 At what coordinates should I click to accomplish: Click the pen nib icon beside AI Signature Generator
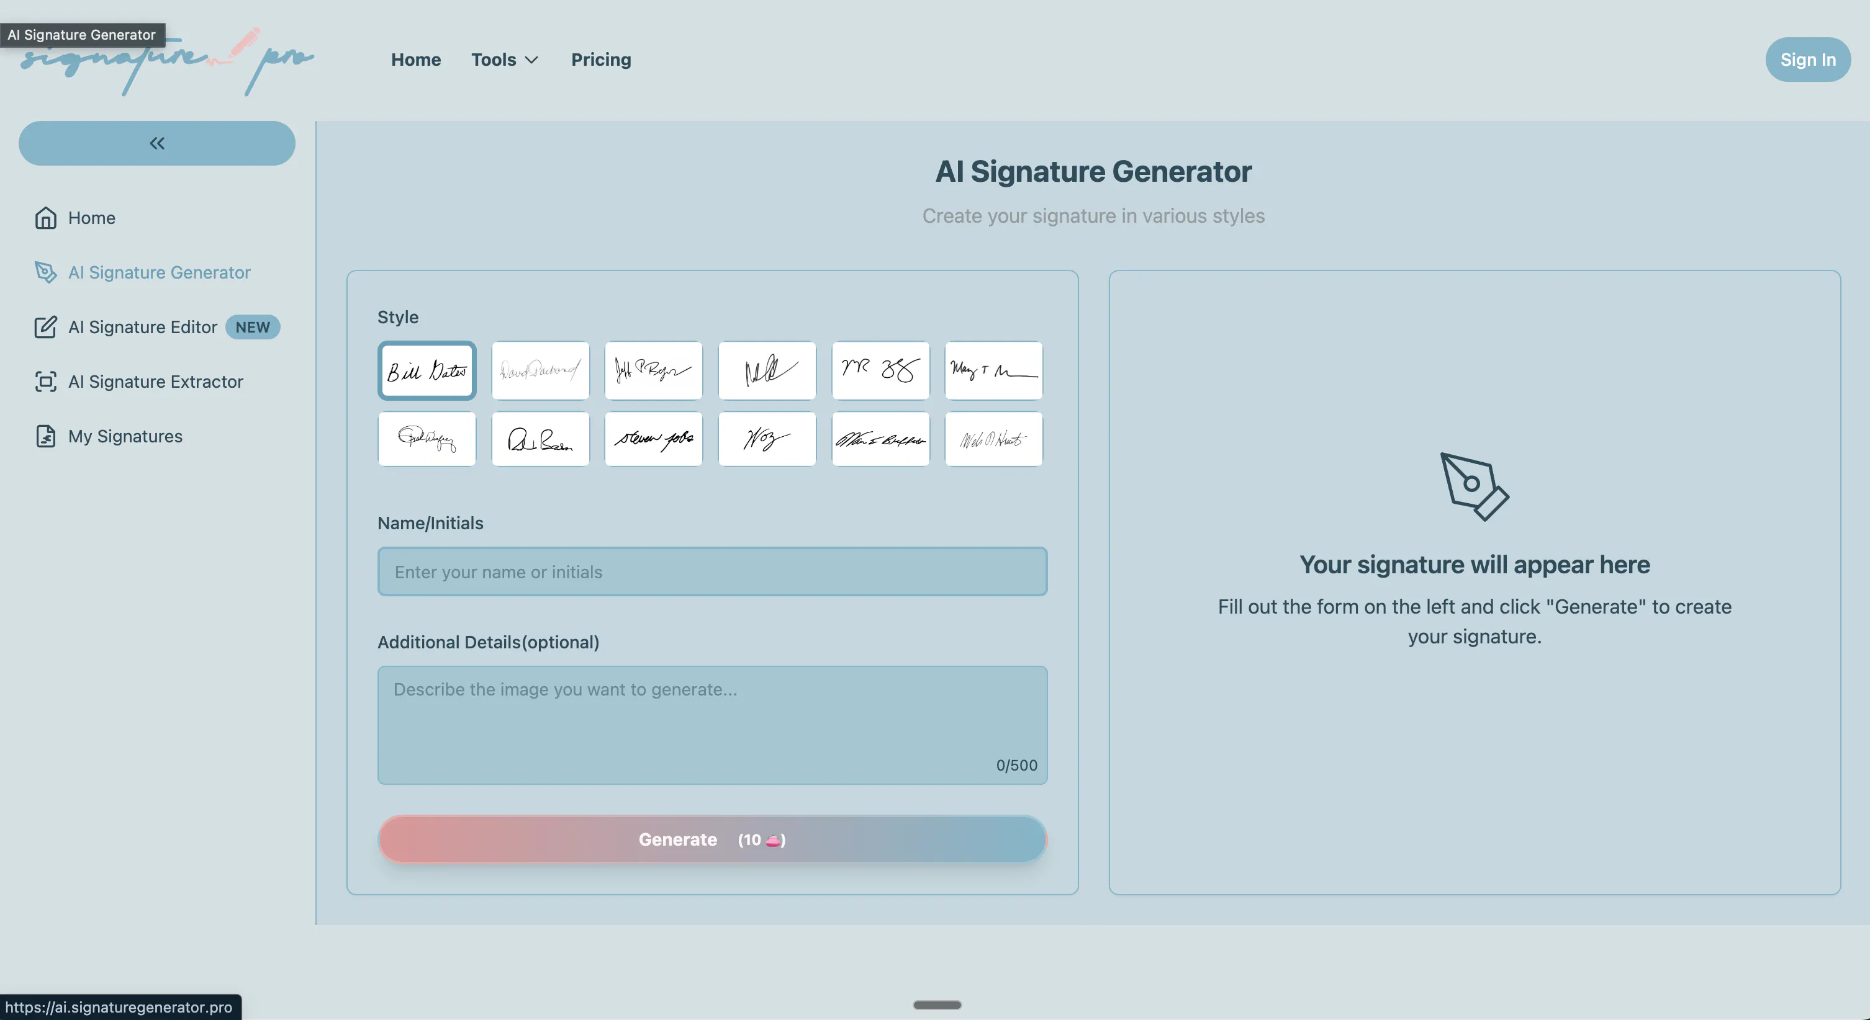tap(46, 272)
